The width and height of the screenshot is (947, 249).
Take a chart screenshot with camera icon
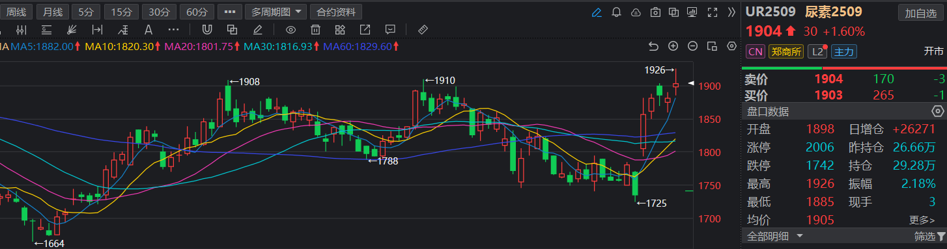(655, 12)
